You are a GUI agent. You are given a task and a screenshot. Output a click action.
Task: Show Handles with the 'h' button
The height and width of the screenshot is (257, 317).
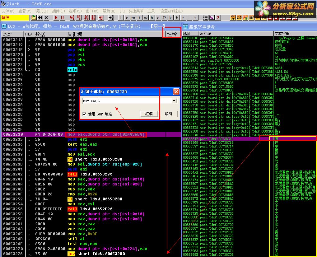(152, 18)
